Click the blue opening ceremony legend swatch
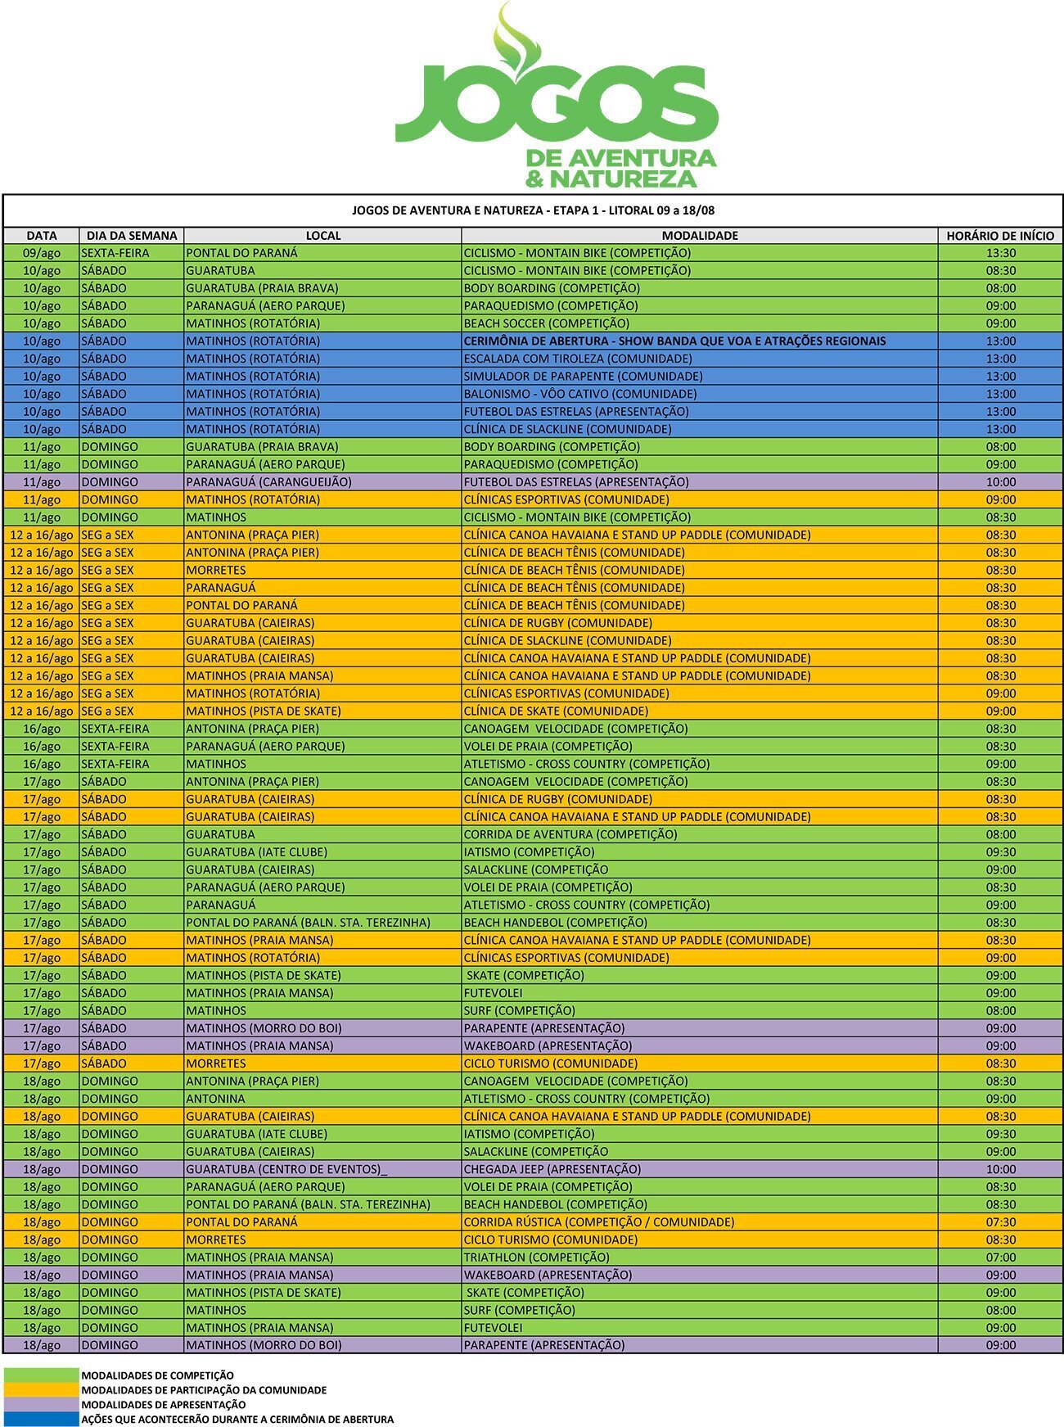 41,1419
